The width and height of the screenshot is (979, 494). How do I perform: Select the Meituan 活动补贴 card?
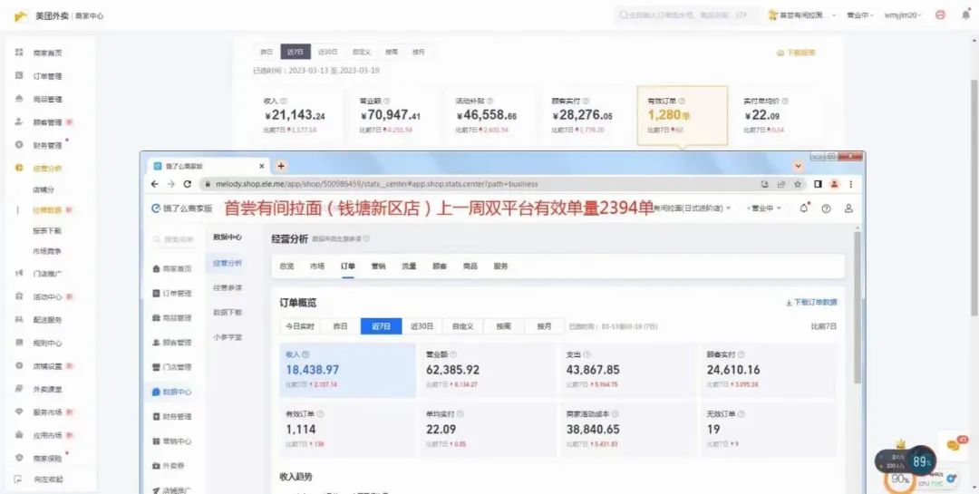490,116
